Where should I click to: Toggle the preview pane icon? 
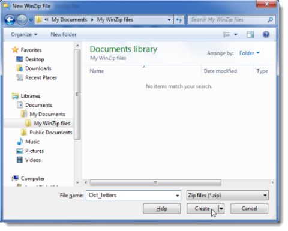tap(250, 34)
